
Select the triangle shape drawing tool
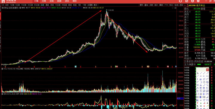point(204,100)
